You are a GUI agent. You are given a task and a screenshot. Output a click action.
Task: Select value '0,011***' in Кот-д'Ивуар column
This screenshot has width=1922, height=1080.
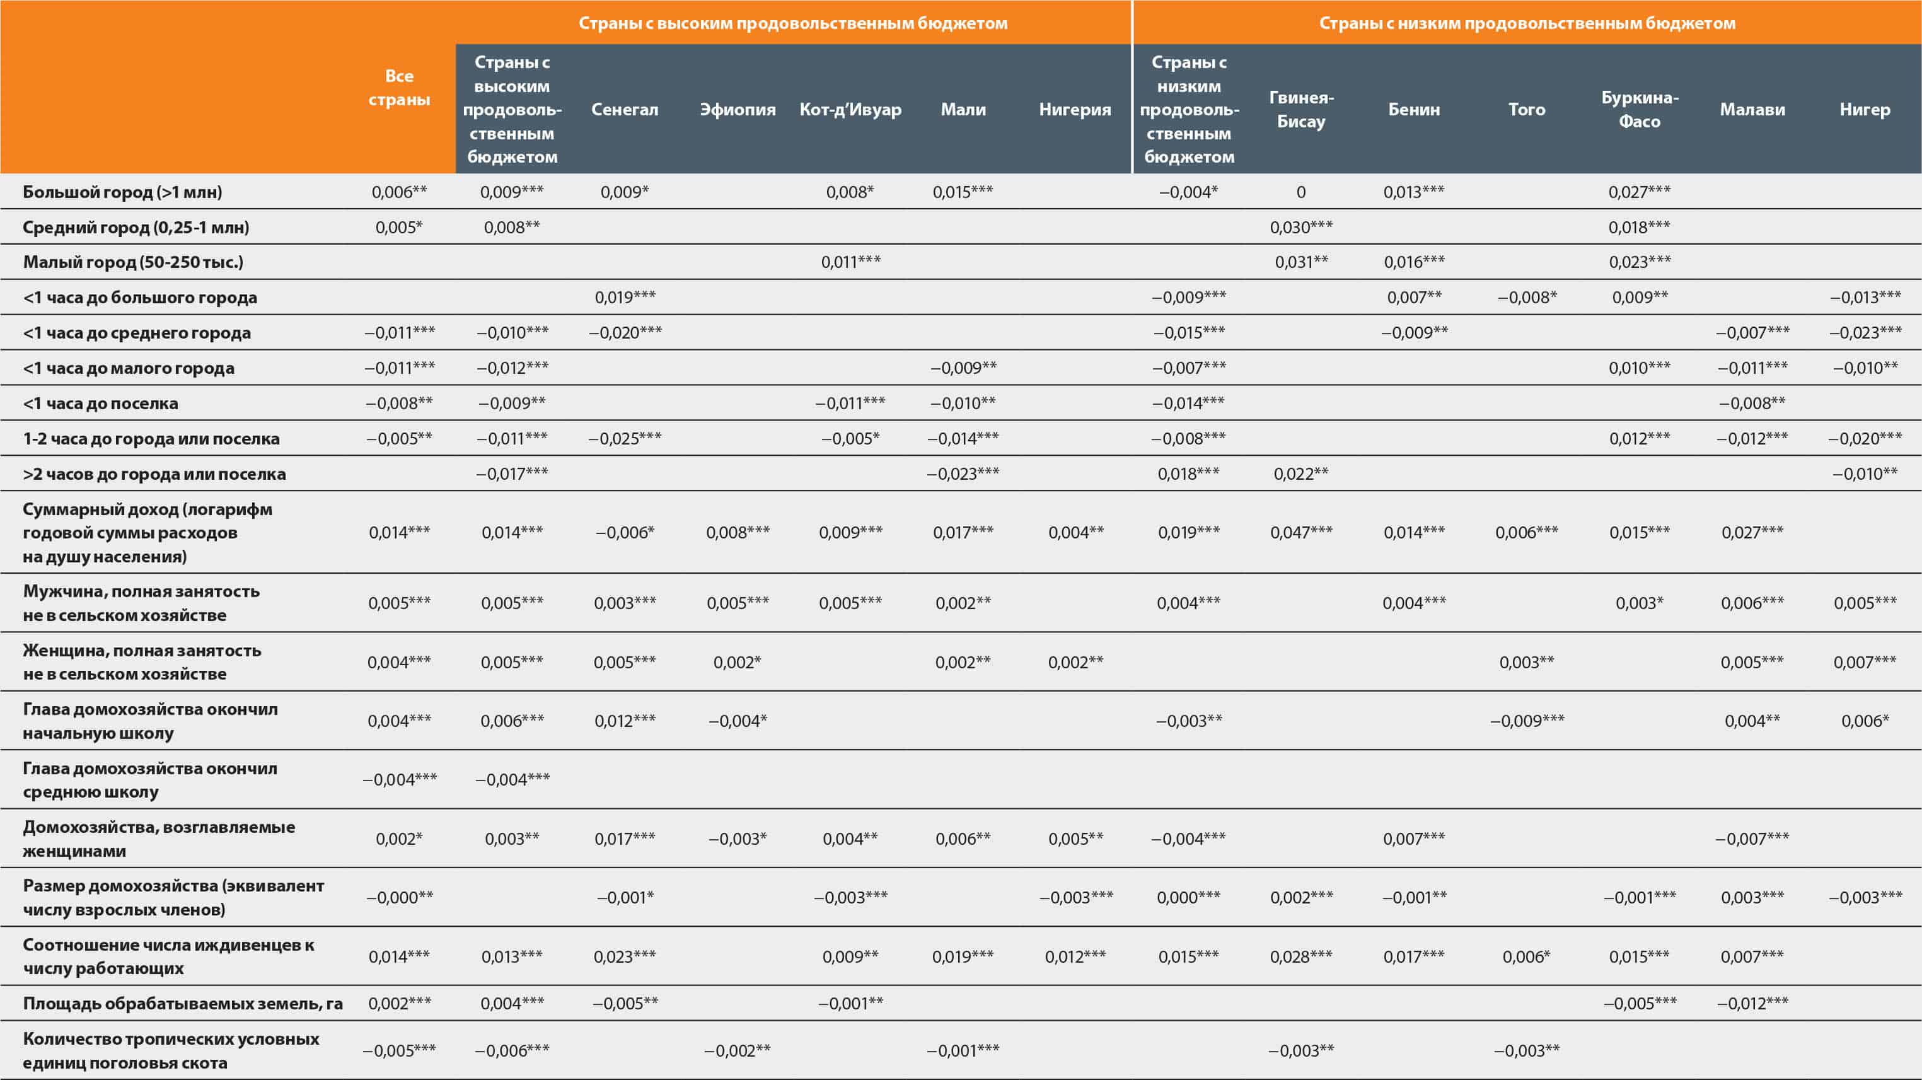click(x=850, y=262)
